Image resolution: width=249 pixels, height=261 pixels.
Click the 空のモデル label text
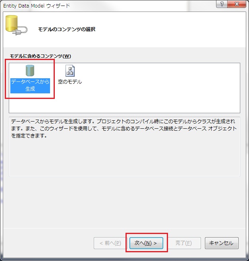tap(70, 82)
